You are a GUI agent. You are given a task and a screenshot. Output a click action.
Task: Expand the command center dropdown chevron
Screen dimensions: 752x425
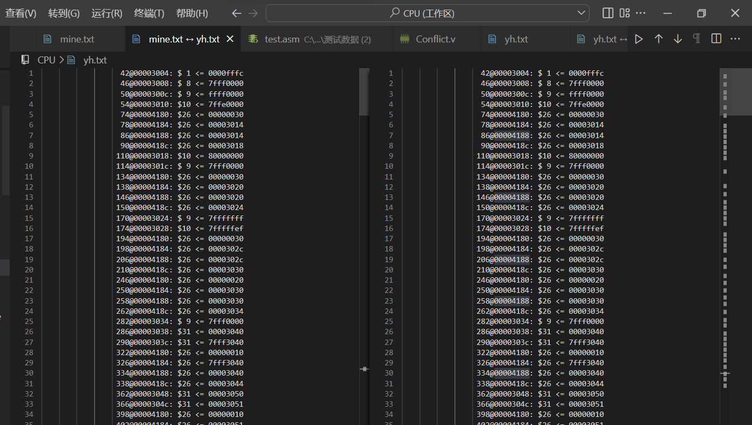581,13
